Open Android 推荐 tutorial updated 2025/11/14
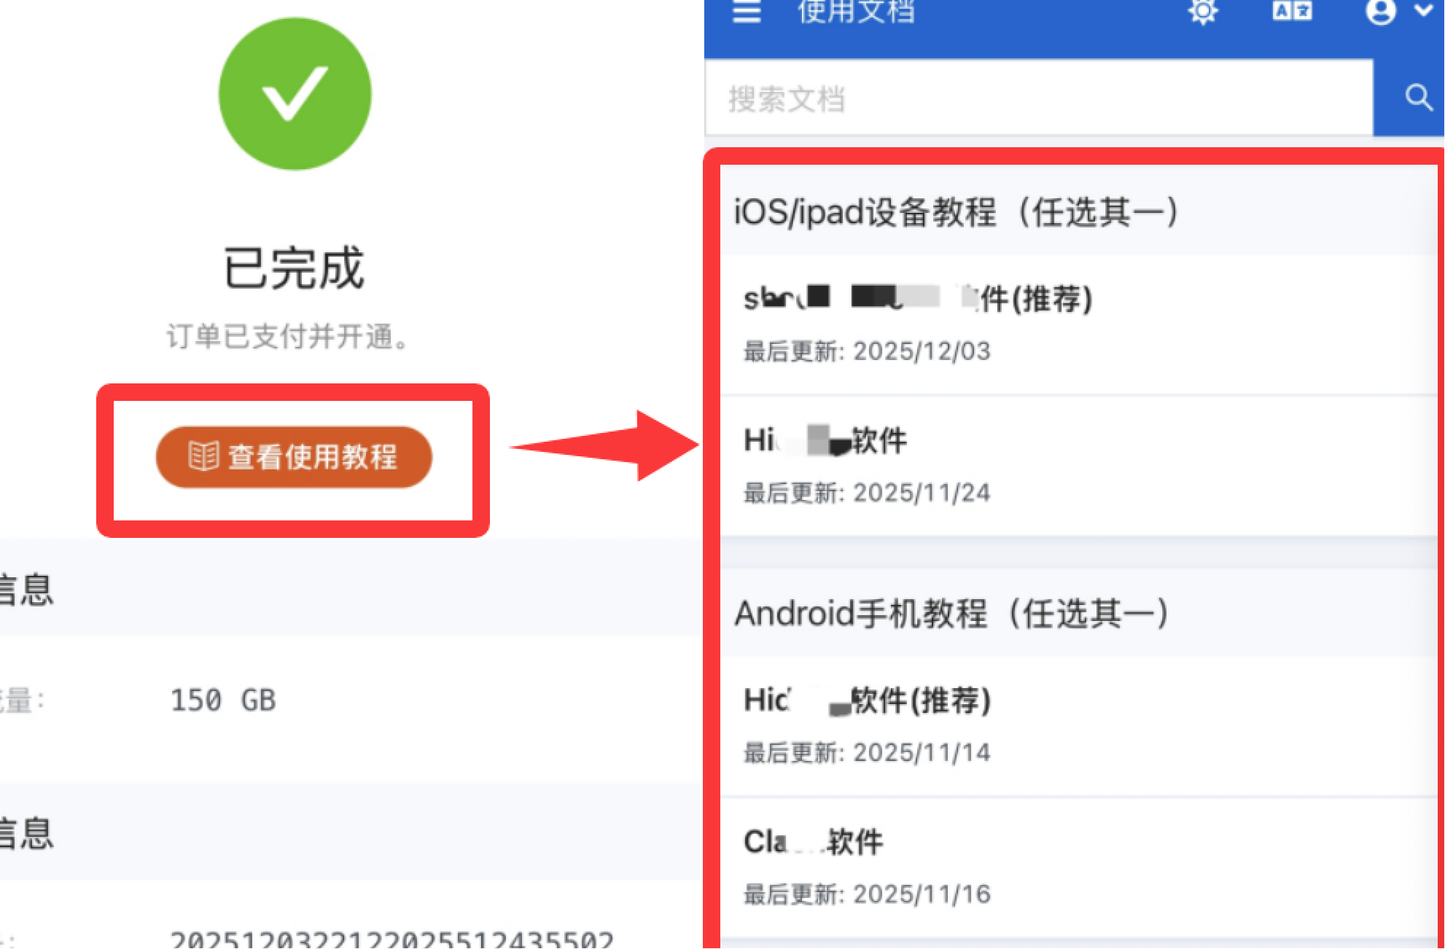 point(1078,726)
